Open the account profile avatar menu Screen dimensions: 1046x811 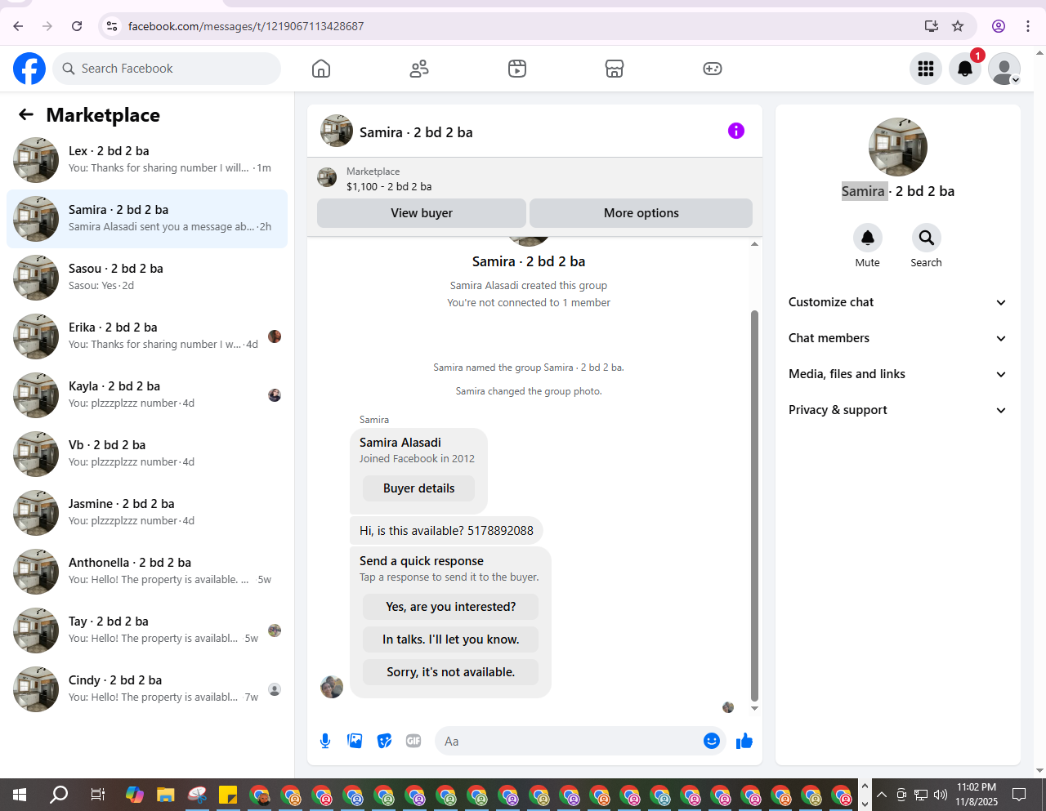coord(1004,69)
